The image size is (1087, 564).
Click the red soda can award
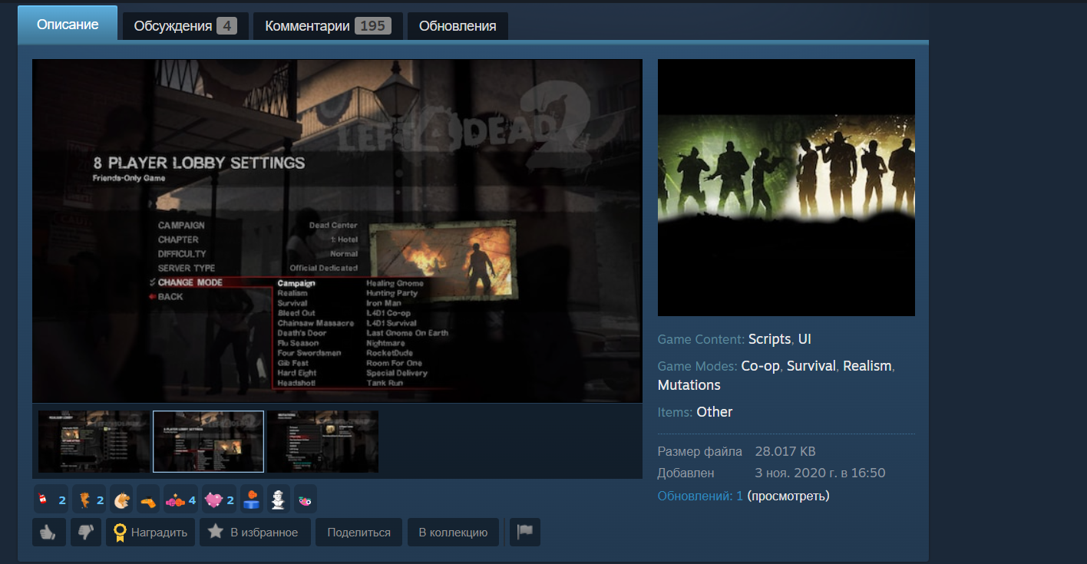[x=51, y=501]
